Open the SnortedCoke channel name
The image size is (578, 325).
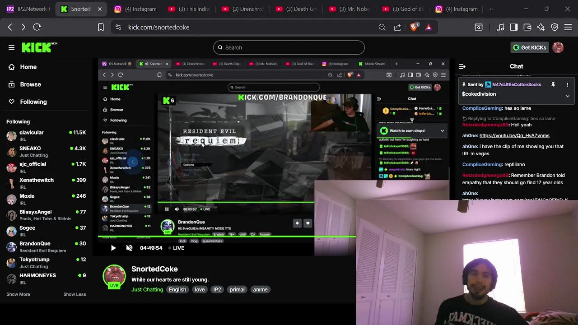pyautogui.click(x=154, y=269)
